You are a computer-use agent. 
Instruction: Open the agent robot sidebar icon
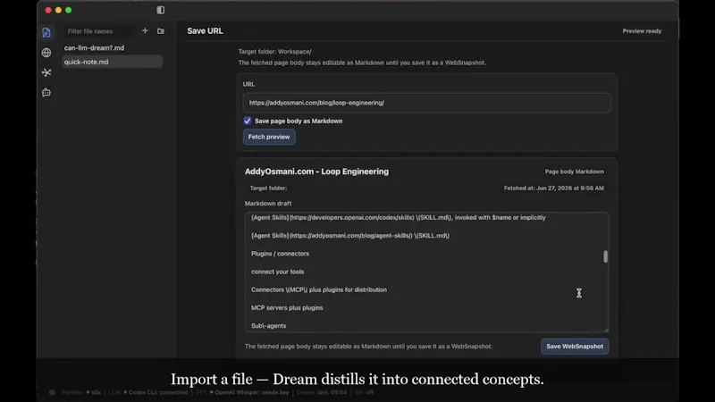[x=46, y=93]
